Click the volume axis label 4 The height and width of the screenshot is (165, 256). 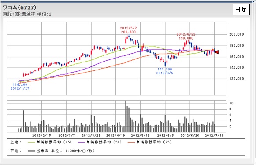230,121
